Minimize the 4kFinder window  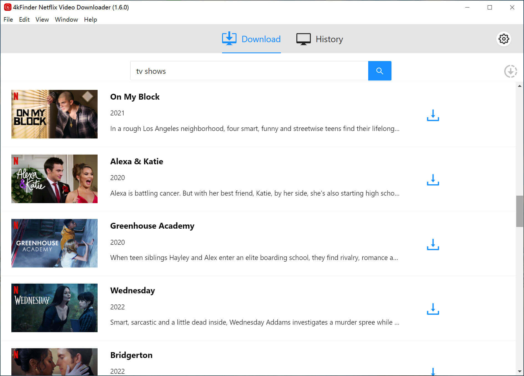467,7
